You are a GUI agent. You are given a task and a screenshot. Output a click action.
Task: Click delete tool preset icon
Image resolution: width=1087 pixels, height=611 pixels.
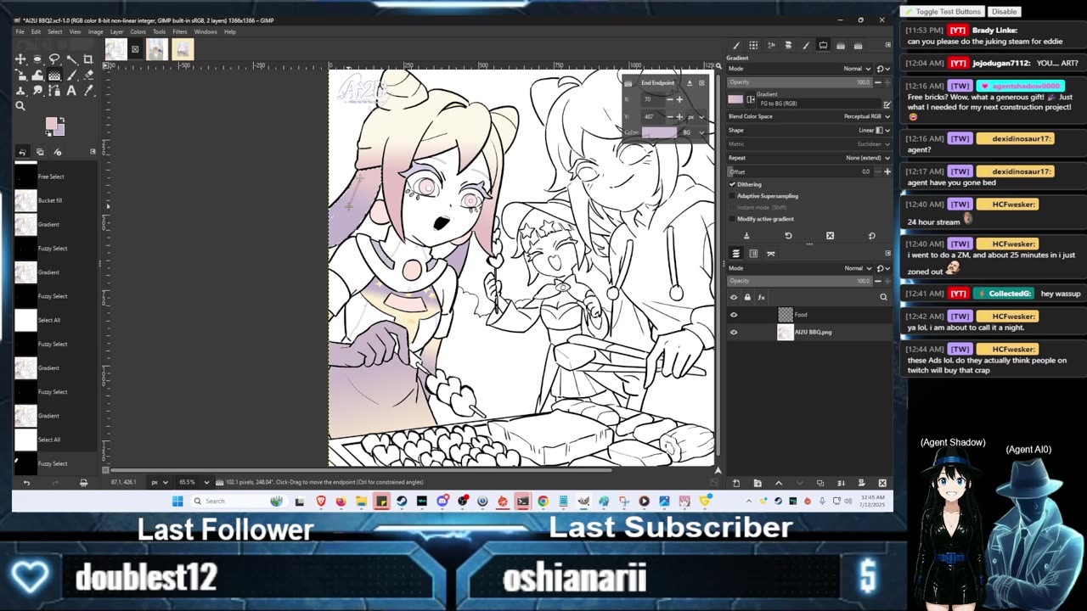pos(830,235)
